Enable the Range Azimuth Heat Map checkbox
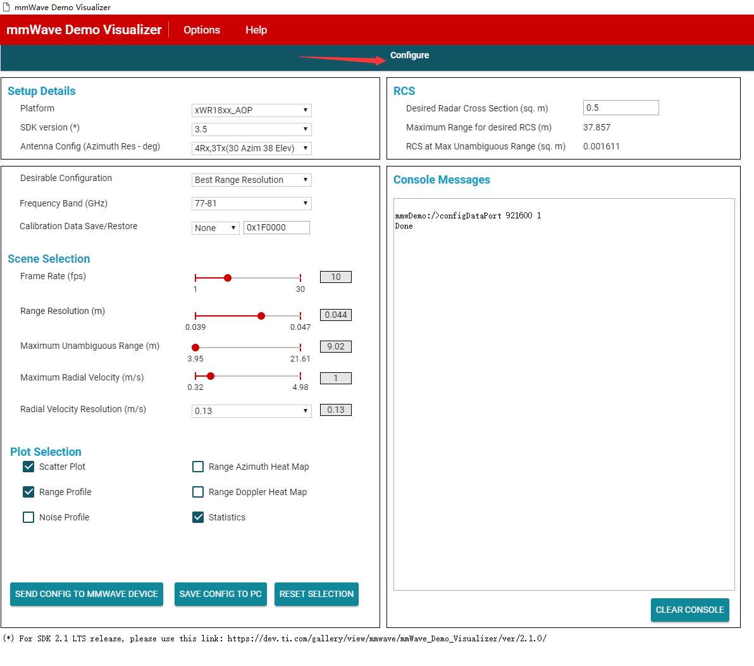The image size is (754, 666). pos(197,467)
